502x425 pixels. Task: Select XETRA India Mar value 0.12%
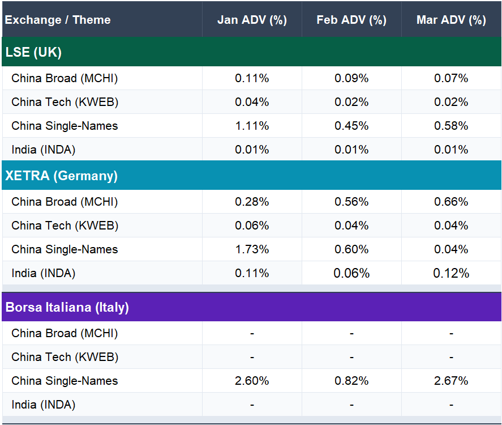pyautogui.click(x=451, y=273)
